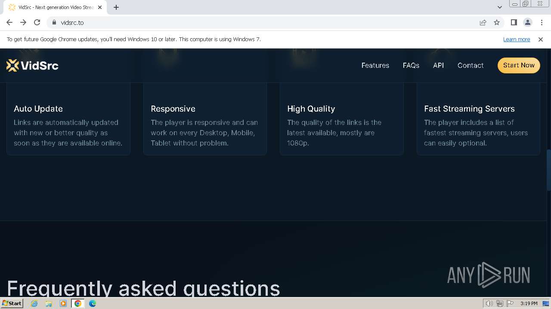Share this page icon in address bar
The height and width of the screenshot is (309, 551).
[483, 22]
